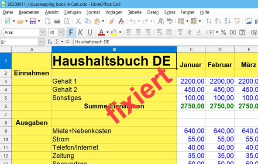Toggle right text alignment

click(148, 32)
